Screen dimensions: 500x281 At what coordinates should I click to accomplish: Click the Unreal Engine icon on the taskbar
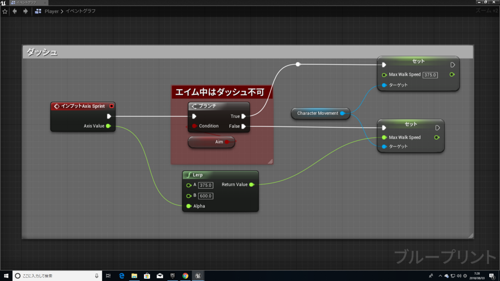point(198,276)
